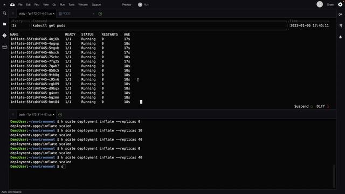This screenshot has height=194, width=345.
Task: Click the RESTARTS column header
Action: click(109, 34)
